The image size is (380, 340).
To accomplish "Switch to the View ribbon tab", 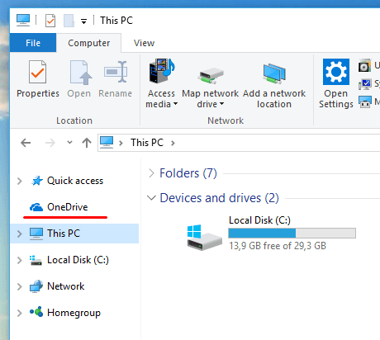I will tap(144, 43).
